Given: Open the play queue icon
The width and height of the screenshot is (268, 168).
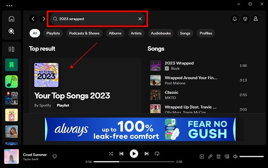Looking at the screenshot, I should tap(219, 156).
